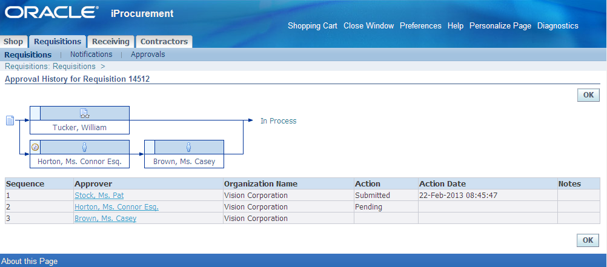607x267 pixels.
Task: Click the Stock, Ms. Pat approver link
Action: click(x=99, y=196)
